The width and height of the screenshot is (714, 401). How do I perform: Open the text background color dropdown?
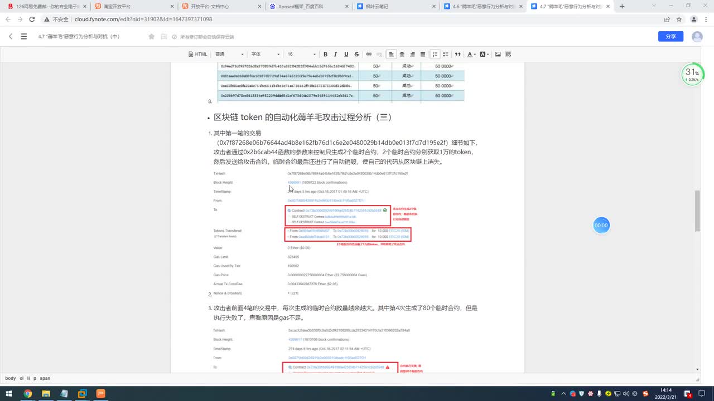pos(484,54)
